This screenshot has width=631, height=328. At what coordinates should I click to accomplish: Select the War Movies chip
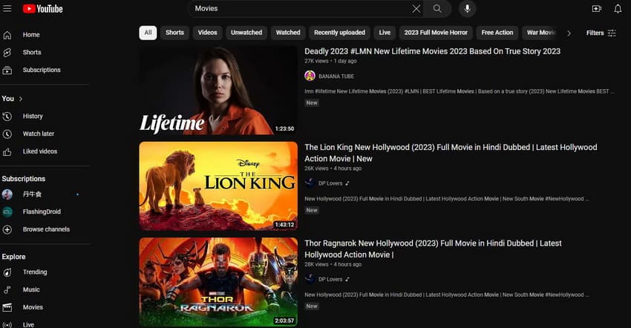pyautogui.click(x=541, y=33)
